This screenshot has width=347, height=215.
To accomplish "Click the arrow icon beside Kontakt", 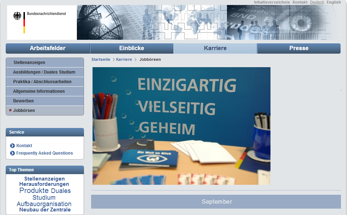I will (x=12, y=146).
